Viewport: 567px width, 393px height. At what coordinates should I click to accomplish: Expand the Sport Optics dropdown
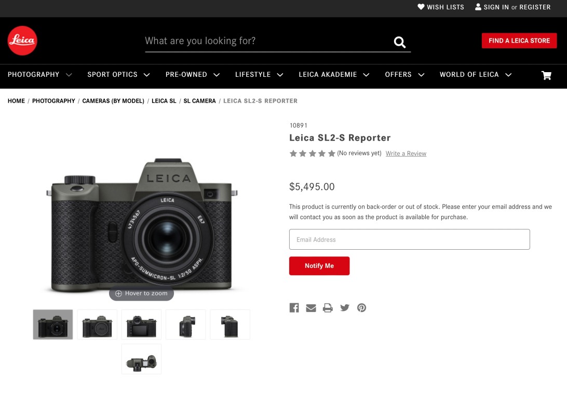[118, 75]
